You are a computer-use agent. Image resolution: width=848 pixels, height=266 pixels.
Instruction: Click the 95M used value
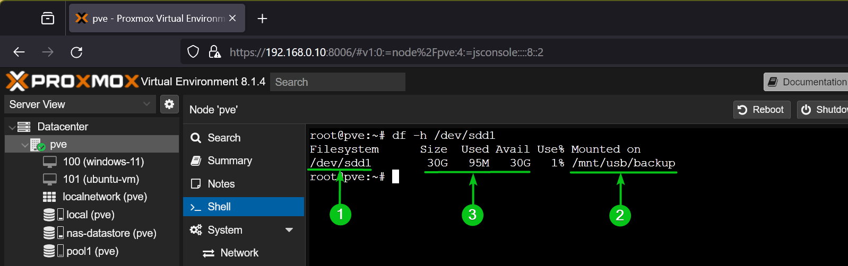[479, 163]
